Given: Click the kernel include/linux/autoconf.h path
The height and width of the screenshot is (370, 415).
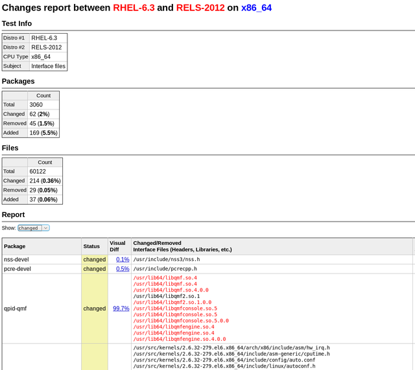Looking at the screenshot, I should point(224,366).
